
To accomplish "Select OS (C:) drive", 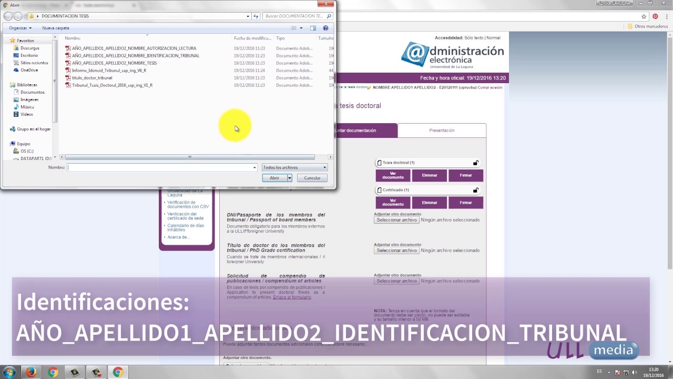I will pos(27,151).
